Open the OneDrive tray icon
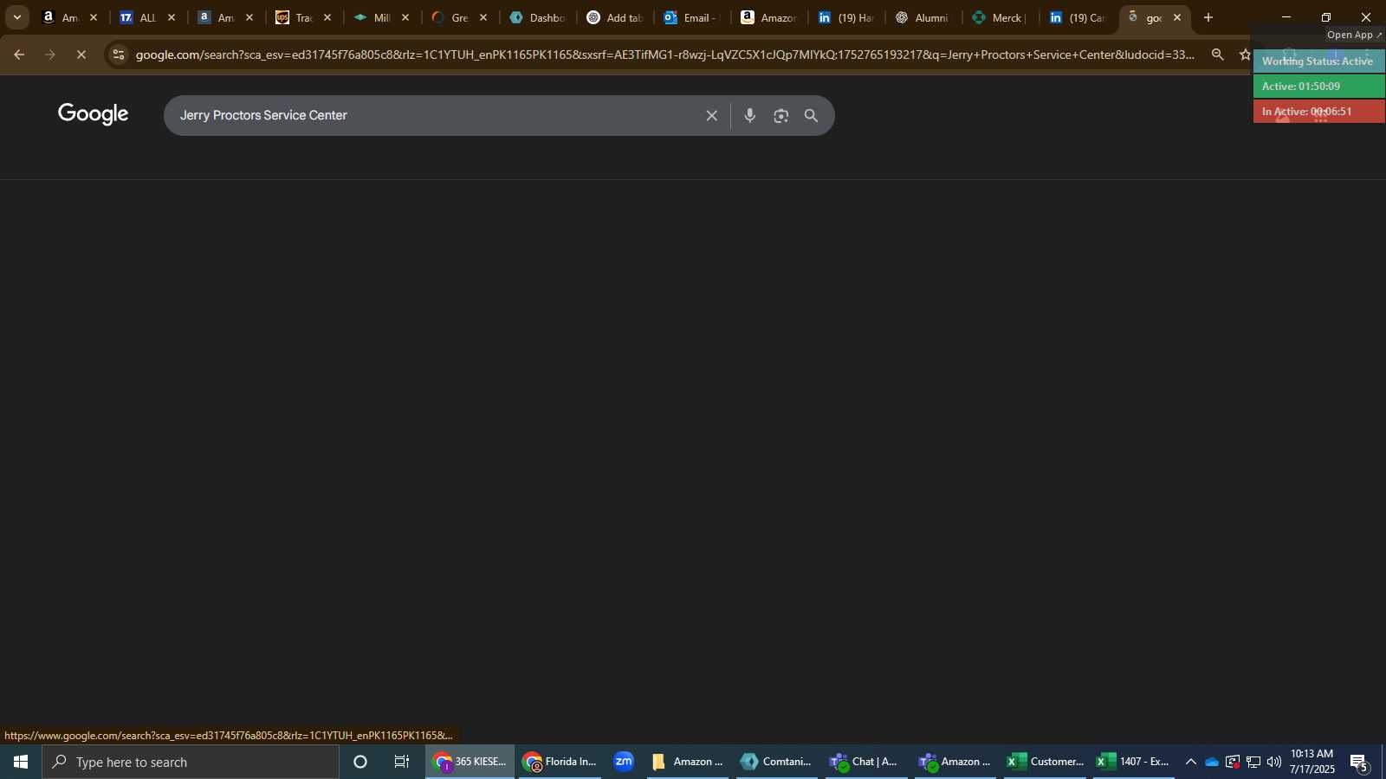The image size is (1386, 779). (x=1212, y=762)
